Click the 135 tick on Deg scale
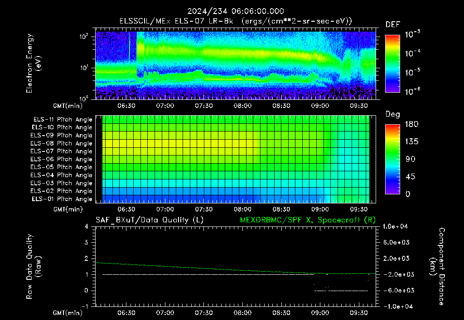The width and height of the screenshot is (464, 320). (x=411, y=141)
